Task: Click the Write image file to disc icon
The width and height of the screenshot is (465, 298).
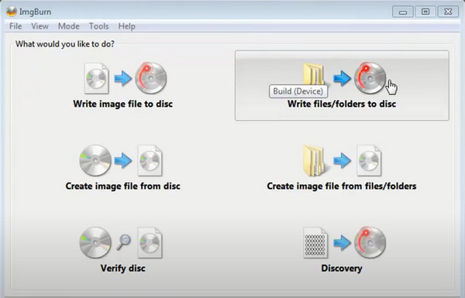Action: point(125,78)
